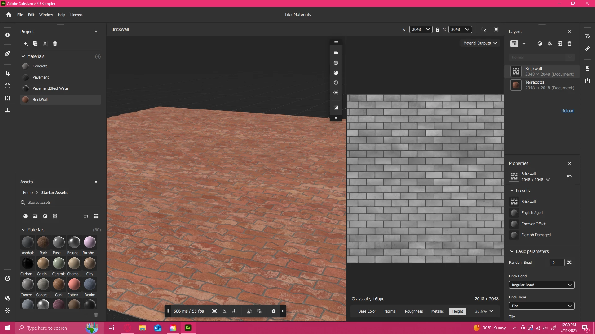Apply the English Aged preset
The width and height of the screenshot is (595, 334).
pos(532,213)
